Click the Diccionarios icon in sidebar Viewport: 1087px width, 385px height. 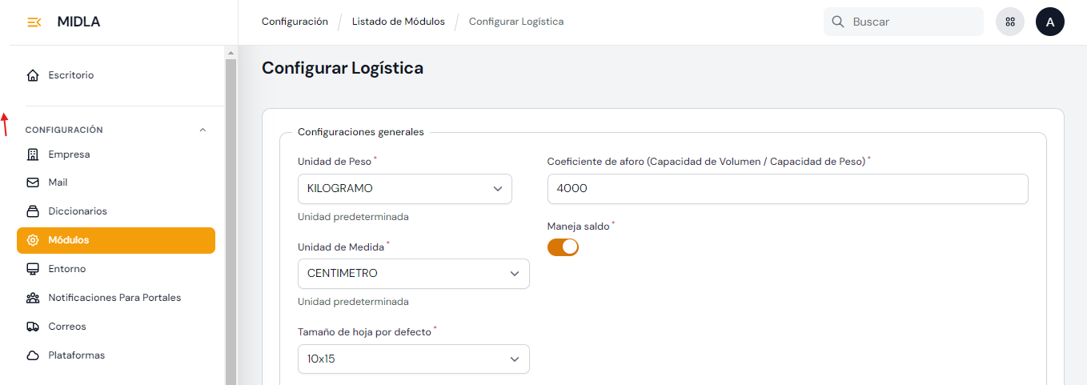pos(33,211)
